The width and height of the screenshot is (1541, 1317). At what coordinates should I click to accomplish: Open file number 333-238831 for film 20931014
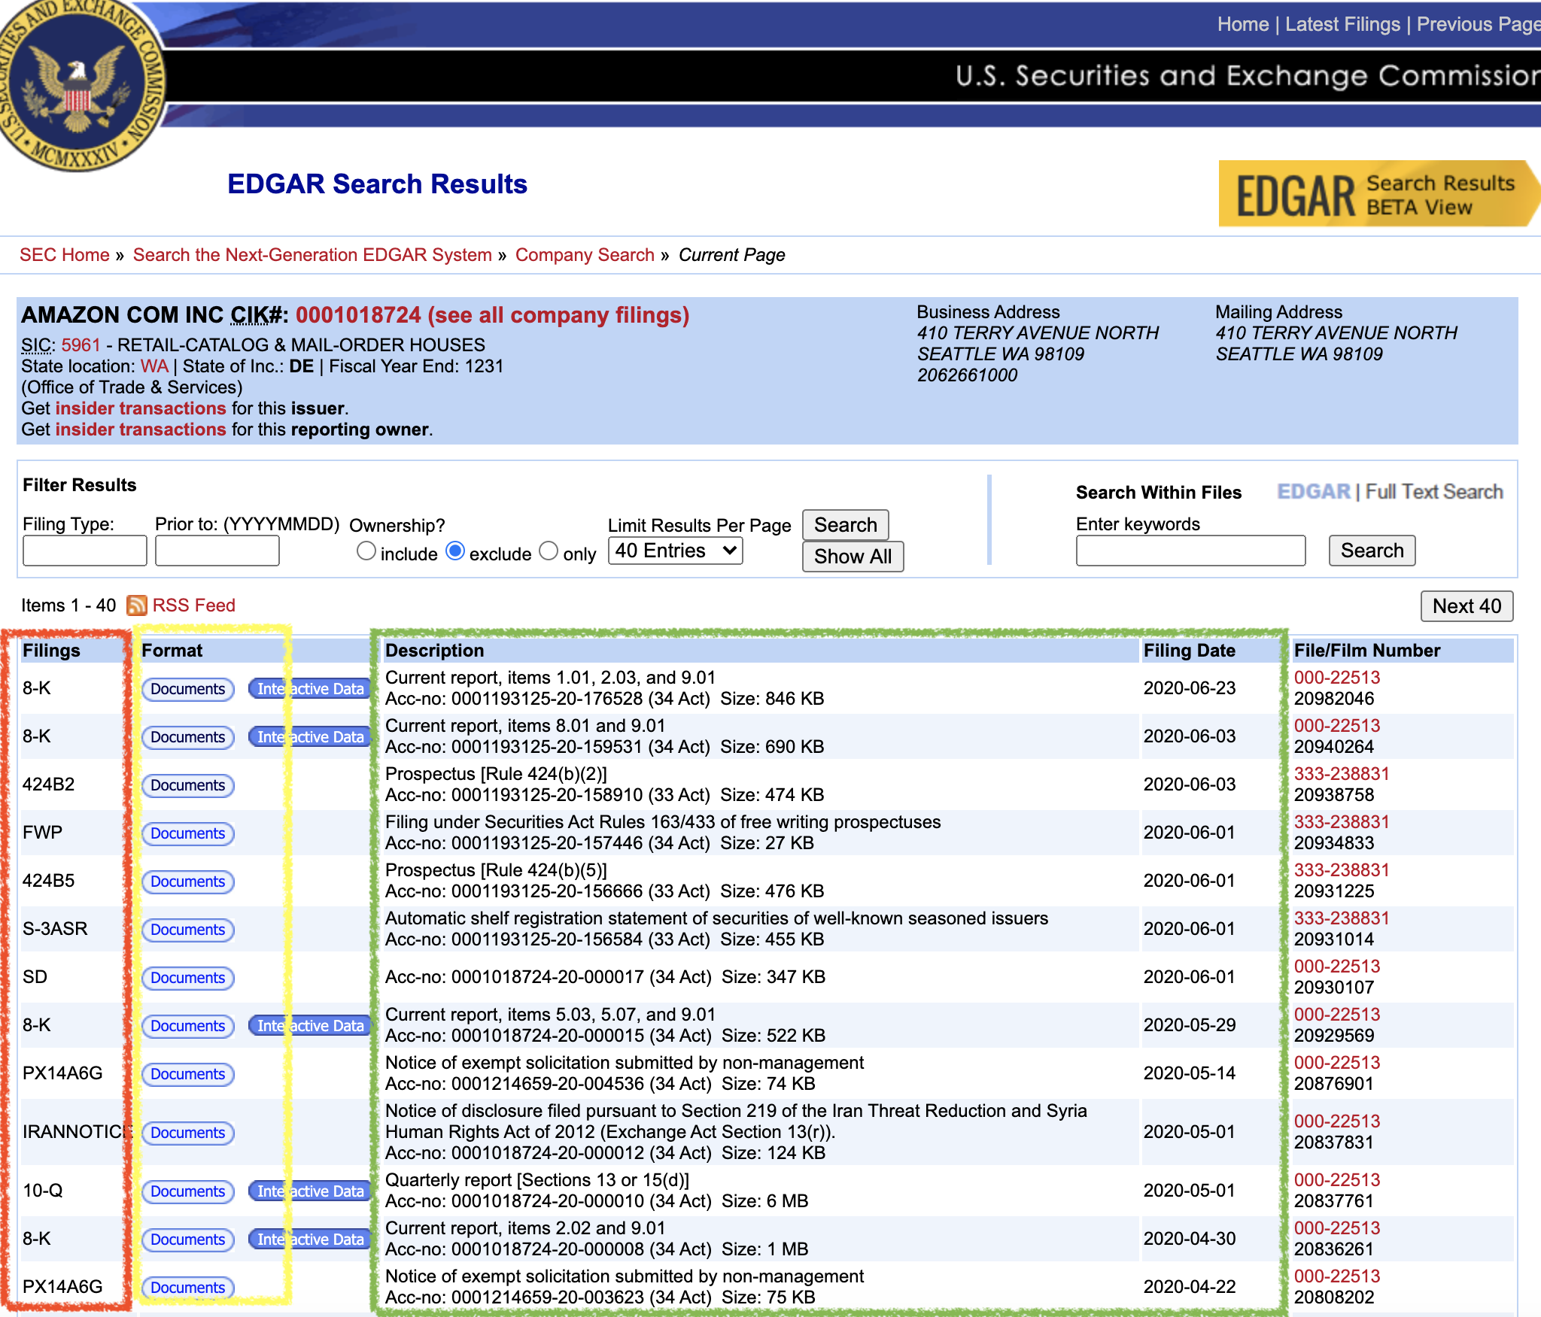(x=1342, y=918)
